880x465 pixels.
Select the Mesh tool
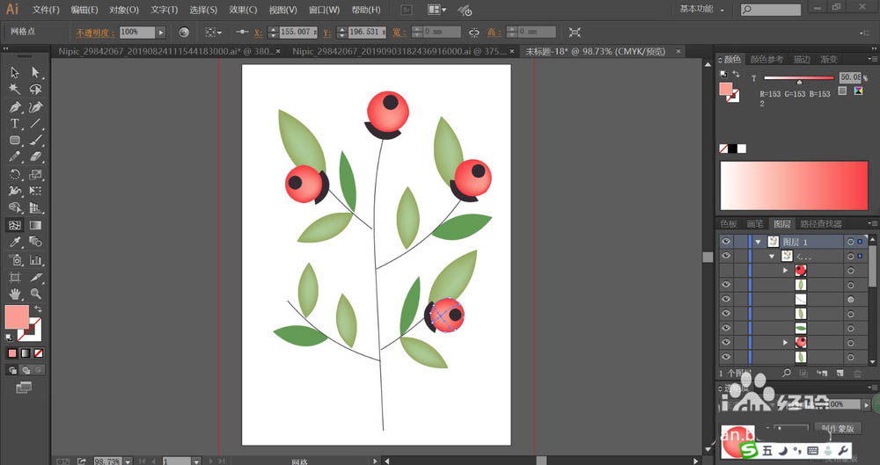15,226
